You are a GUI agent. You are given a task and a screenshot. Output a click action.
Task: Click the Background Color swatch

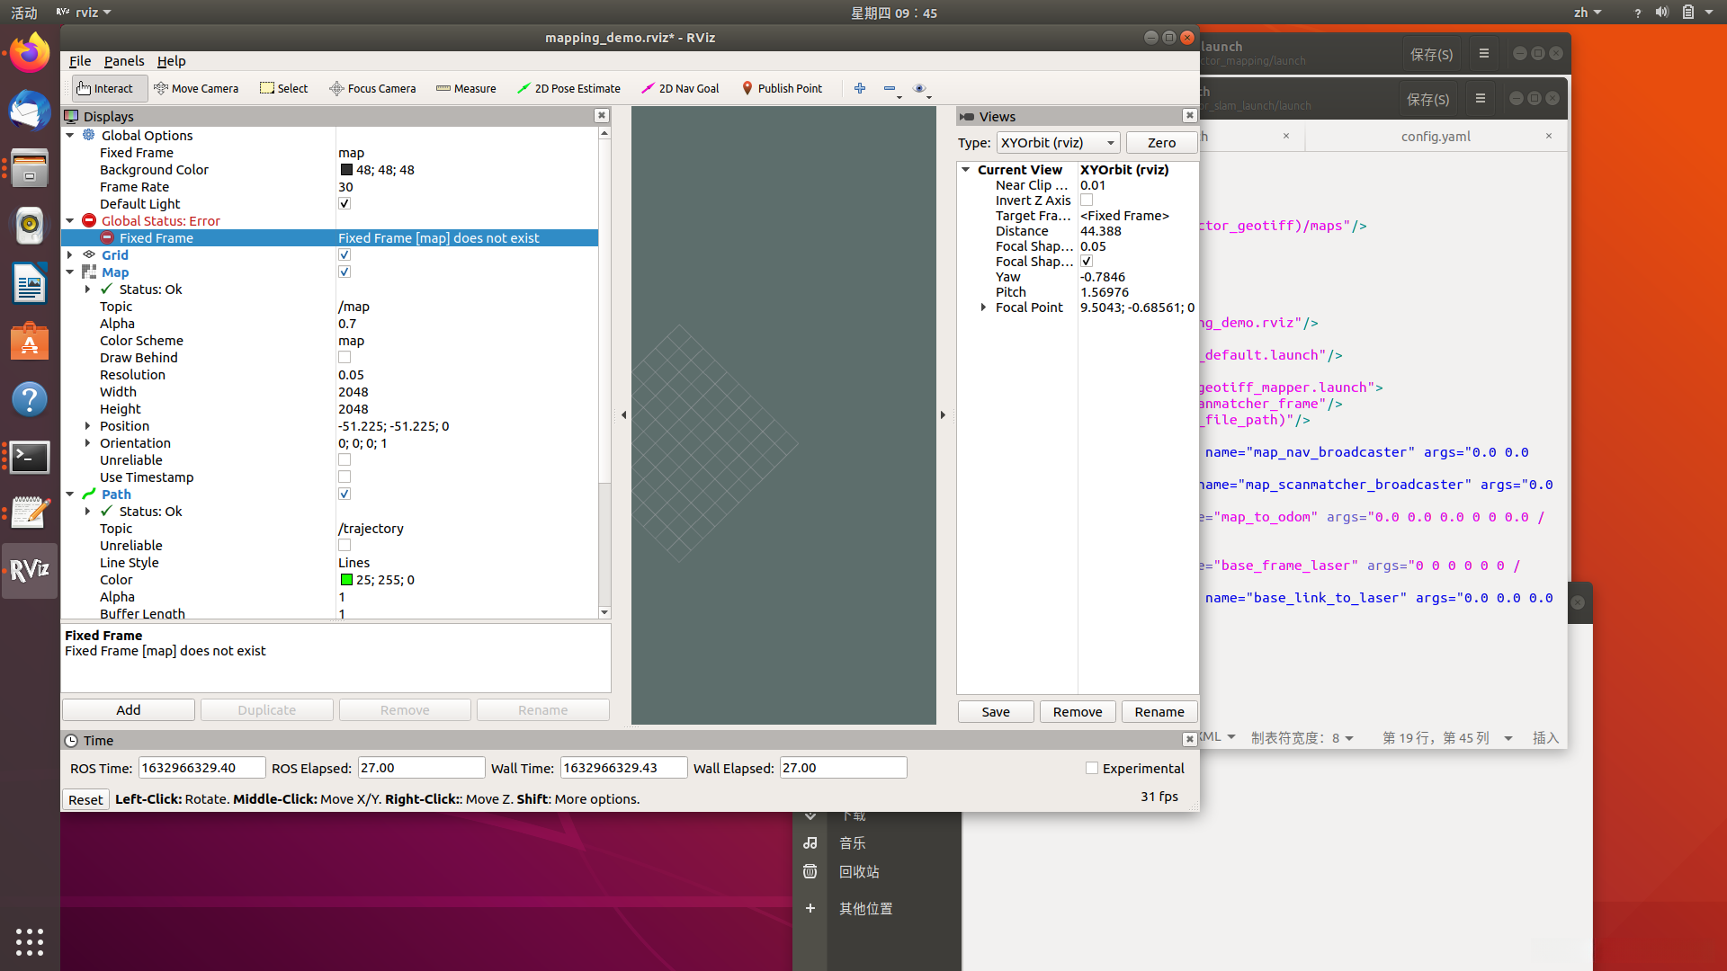(x=346, y=170)
